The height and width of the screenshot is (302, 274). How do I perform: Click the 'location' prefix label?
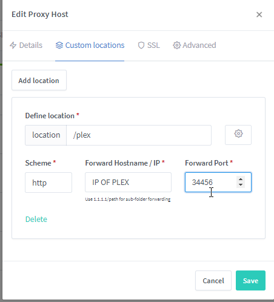[x=46, y=135]
